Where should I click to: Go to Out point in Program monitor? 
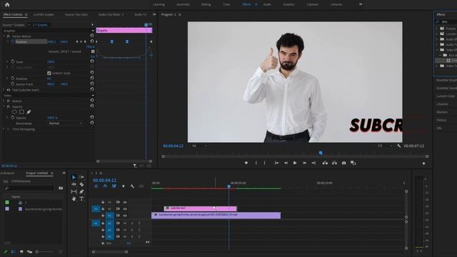[x=313, y=163]
